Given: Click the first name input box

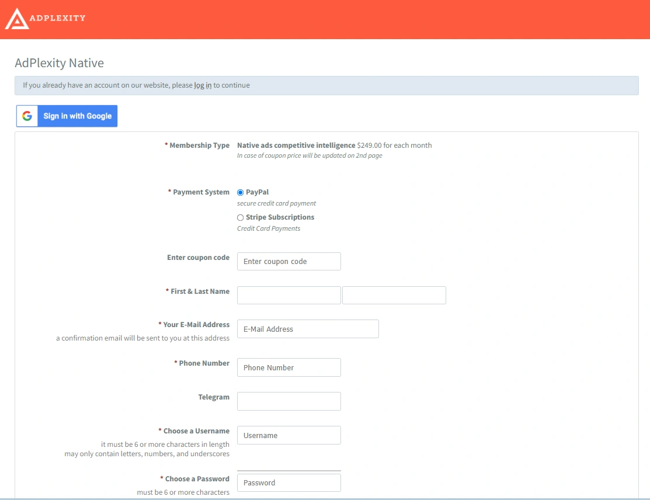Looking at the screenshot, I should pyautogui.click(x=289, y=295).
